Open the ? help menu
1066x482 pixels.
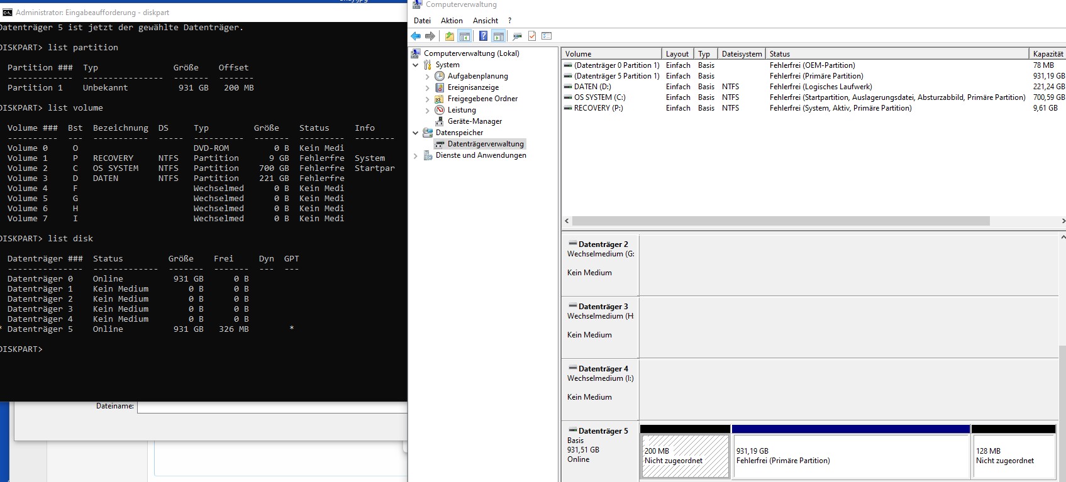[509, 21]
